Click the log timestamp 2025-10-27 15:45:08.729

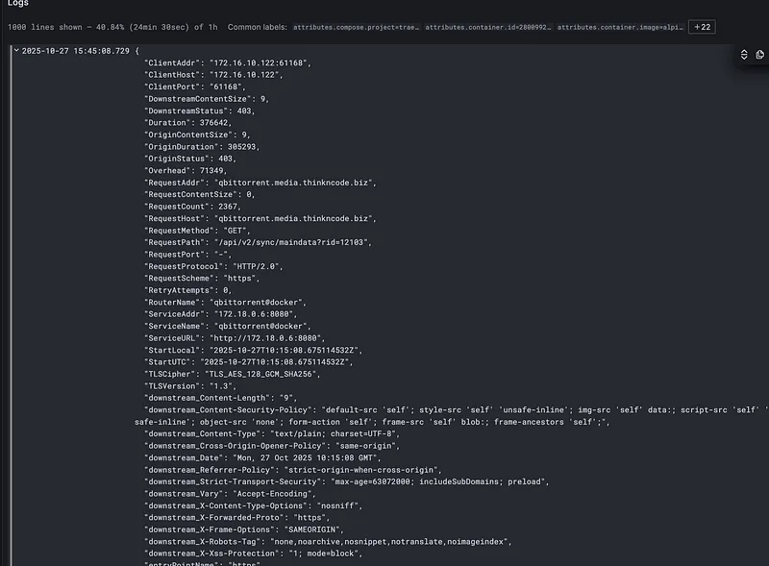76,50
